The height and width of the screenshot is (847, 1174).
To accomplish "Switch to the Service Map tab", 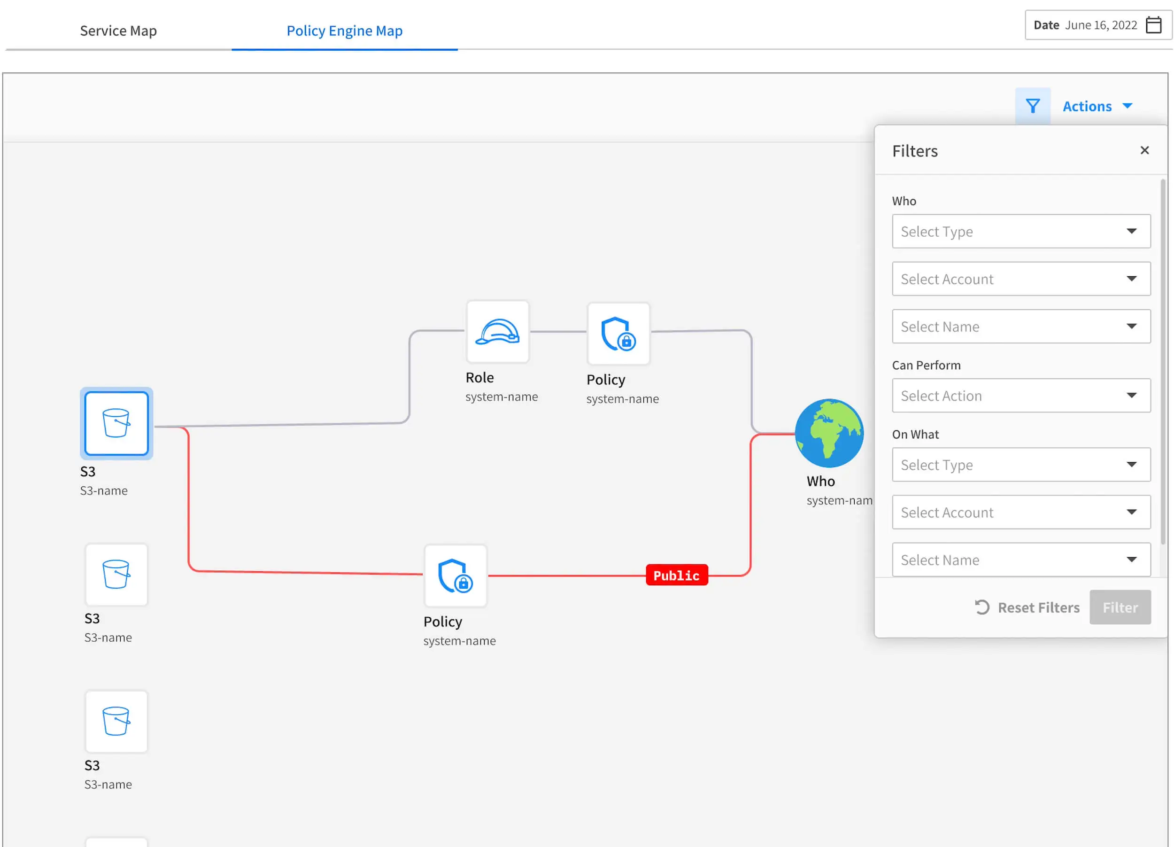I will [118, 31].
